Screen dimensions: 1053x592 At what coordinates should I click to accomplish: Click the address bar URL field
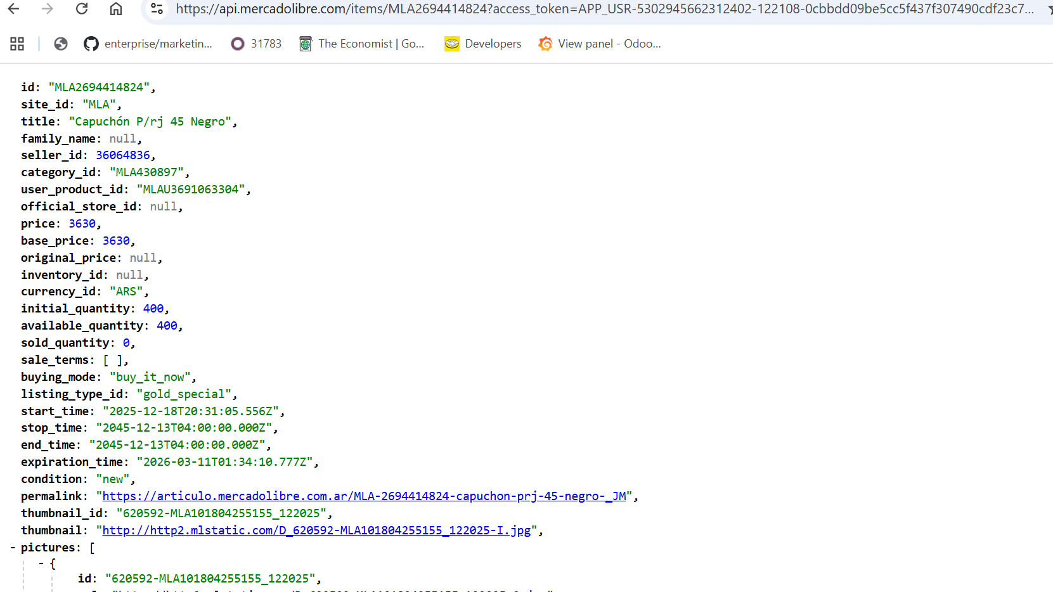point(602,9)
